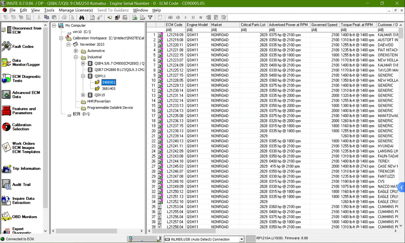This screenshot has width=405, height=243.
Task: Open Data Monitor/Logger from the sidebar
Action: pos(7,62)
